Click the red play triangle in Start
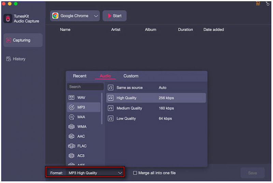The image size is (273, 183). pos(110,16)
